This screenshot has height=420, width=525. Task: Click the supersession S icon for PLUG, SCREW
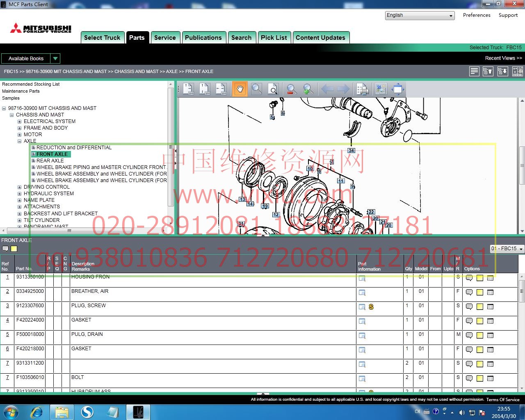[371, 307]
